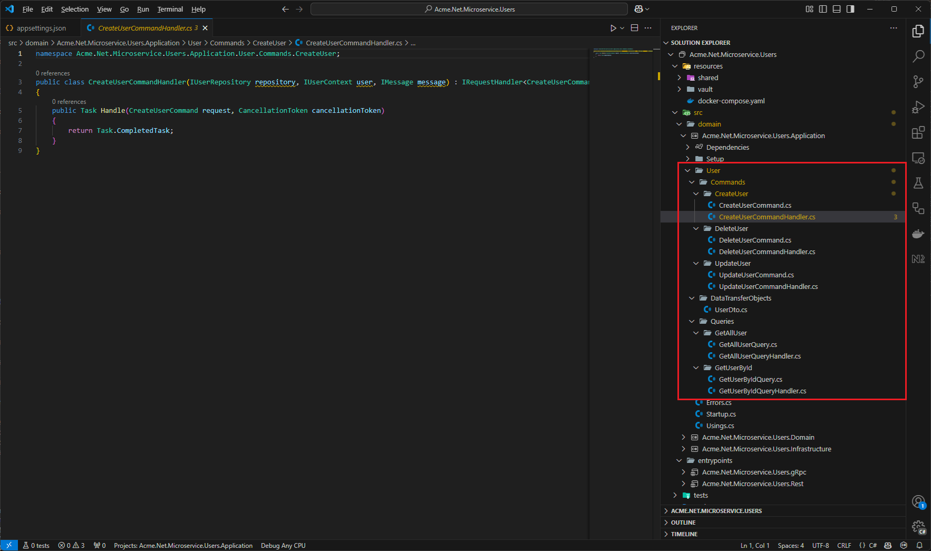Click the Commands breadcrumb segment
Viewport: 931px width, 551px height.
(x=227, y=43)
